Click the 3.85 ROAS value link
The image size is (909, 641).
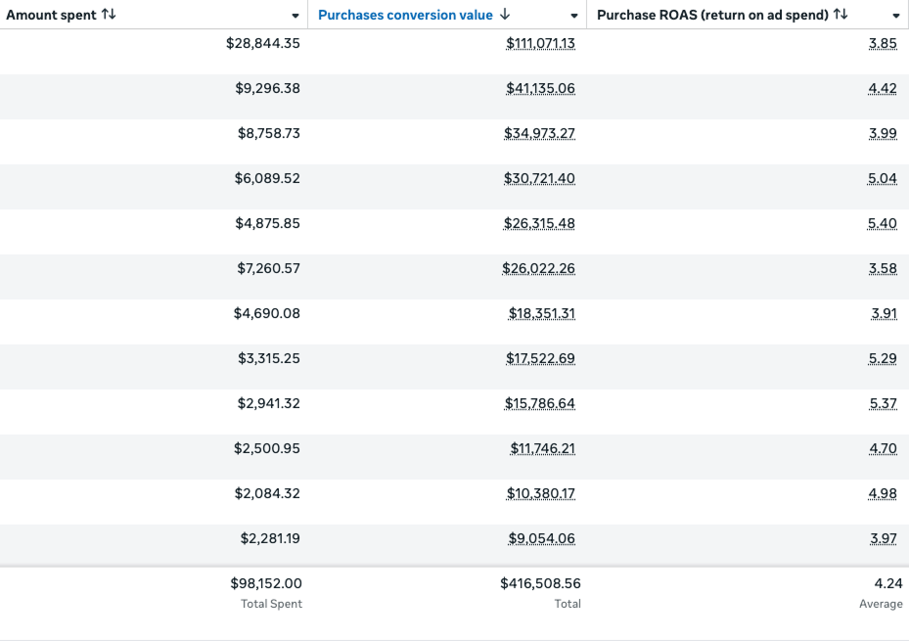pos(883,44)
